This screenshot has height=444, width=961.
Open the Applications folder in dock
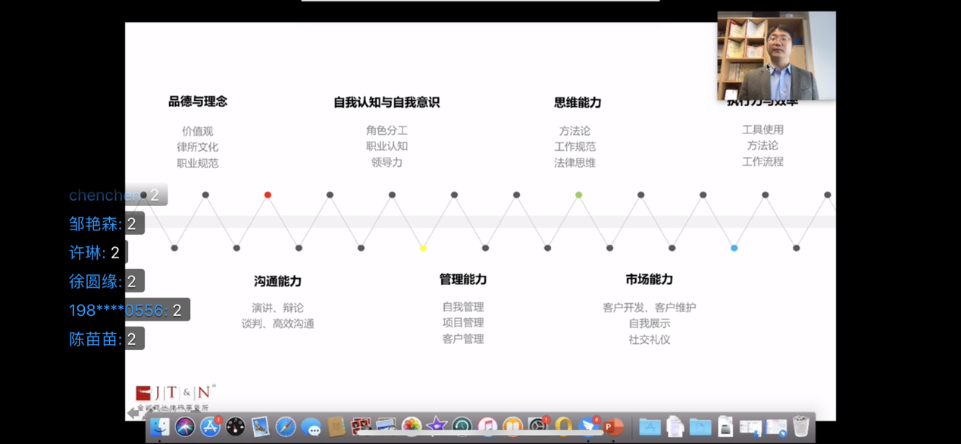point(650,427)
